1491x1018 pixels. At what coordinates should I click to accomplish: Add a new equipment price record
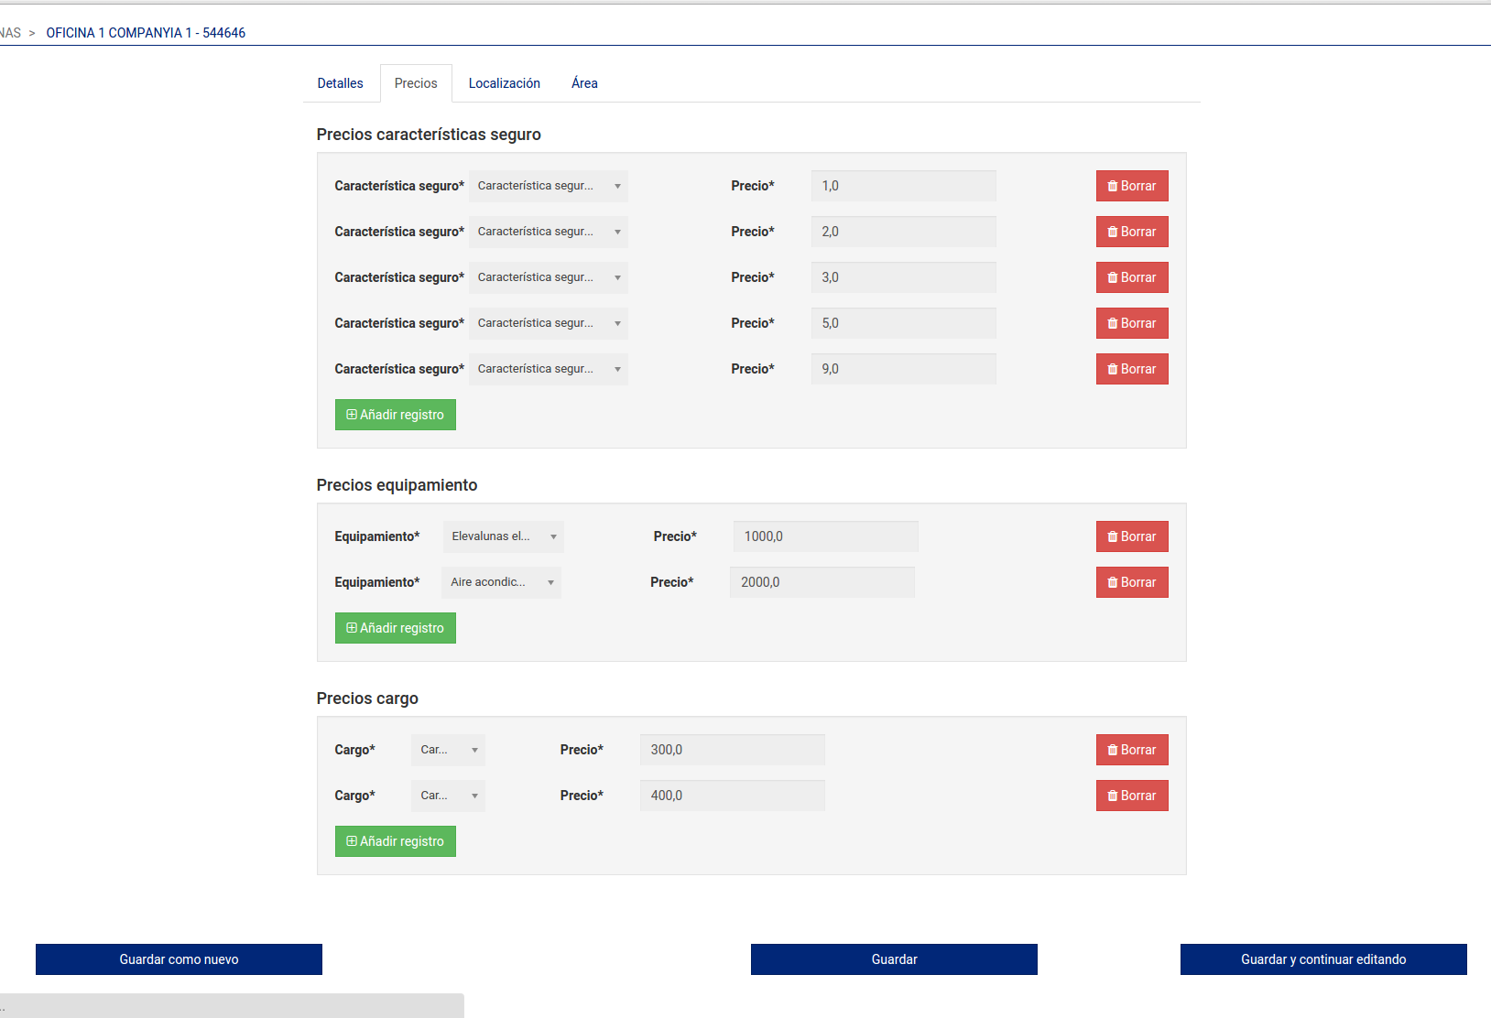[x=395, y=628]
